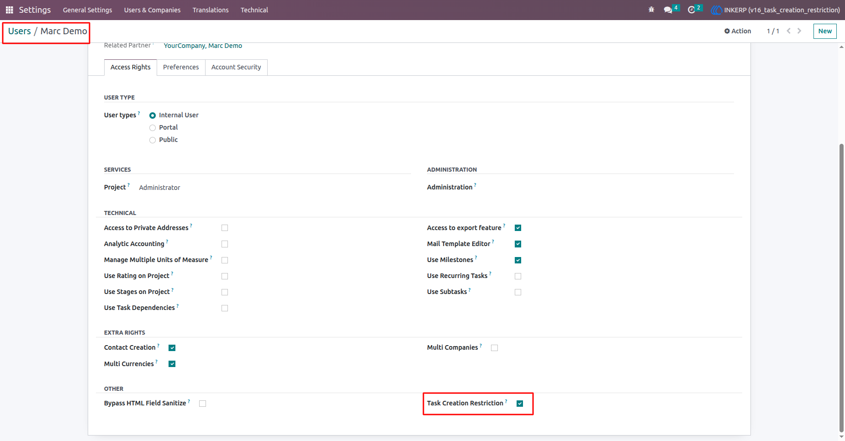
Task: Open YourCompany, Marc Demo partner link
Action: point(203,46)
